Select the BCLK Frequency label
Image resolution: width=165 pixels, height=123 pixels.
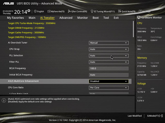tap(18, 68)
